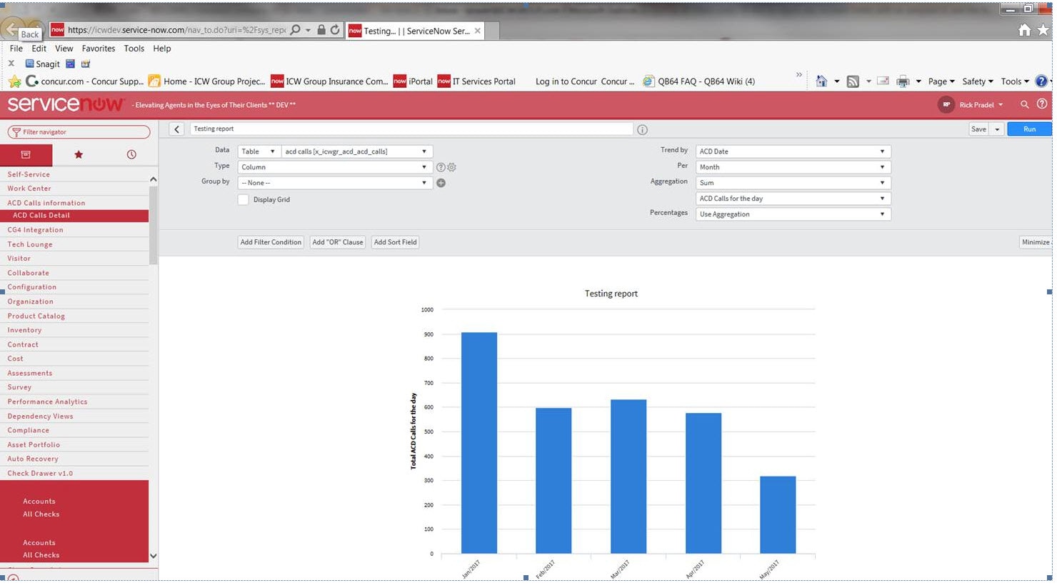The width and height of the screenshot is (1057, 588).
Task: Expand the Group by dropdown
Action: point(335,183)
